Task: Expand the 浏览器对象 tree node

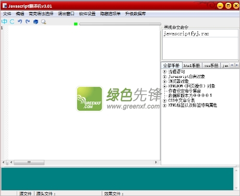Action: point(164,81)
